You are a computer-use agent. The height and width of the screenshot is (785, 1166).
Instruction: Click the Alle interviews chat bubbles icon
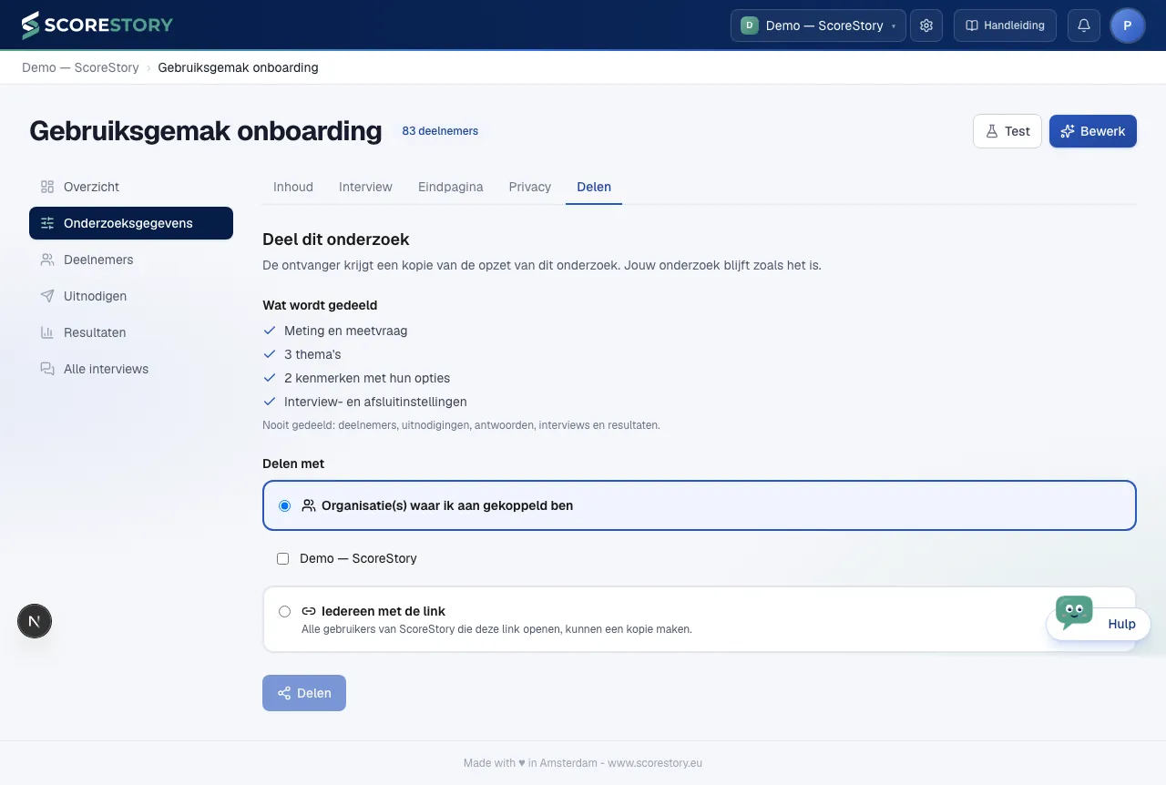coord(47,369)
